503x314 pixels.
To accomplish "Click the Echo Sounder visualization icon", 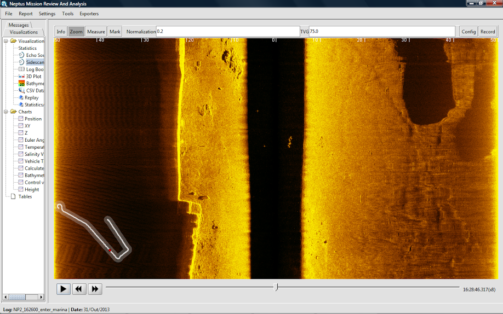I will pos(21,55).
